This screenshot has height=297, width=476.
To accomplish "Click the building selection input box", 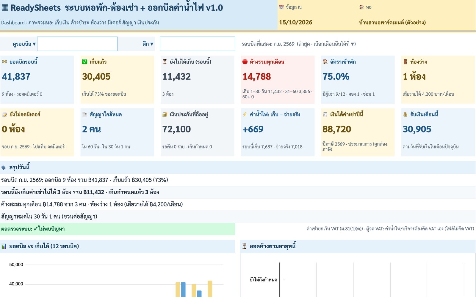I will pyautogui.click(x=198, y=44).
